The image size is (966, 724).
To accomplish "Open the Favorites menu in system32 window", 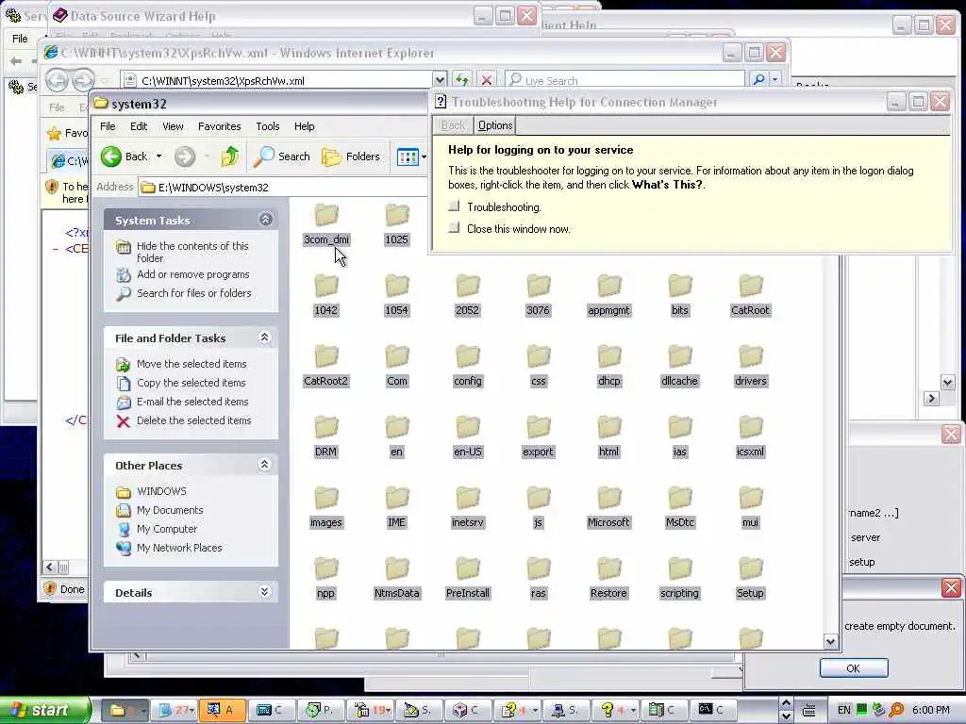I will pos(219,126).
